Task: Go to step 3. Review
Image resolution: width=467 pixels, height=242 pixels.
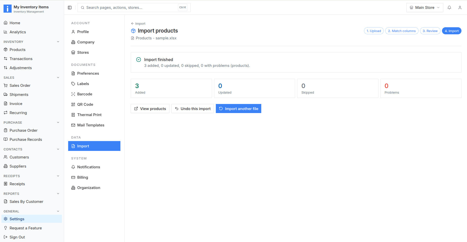Action: 430,31
